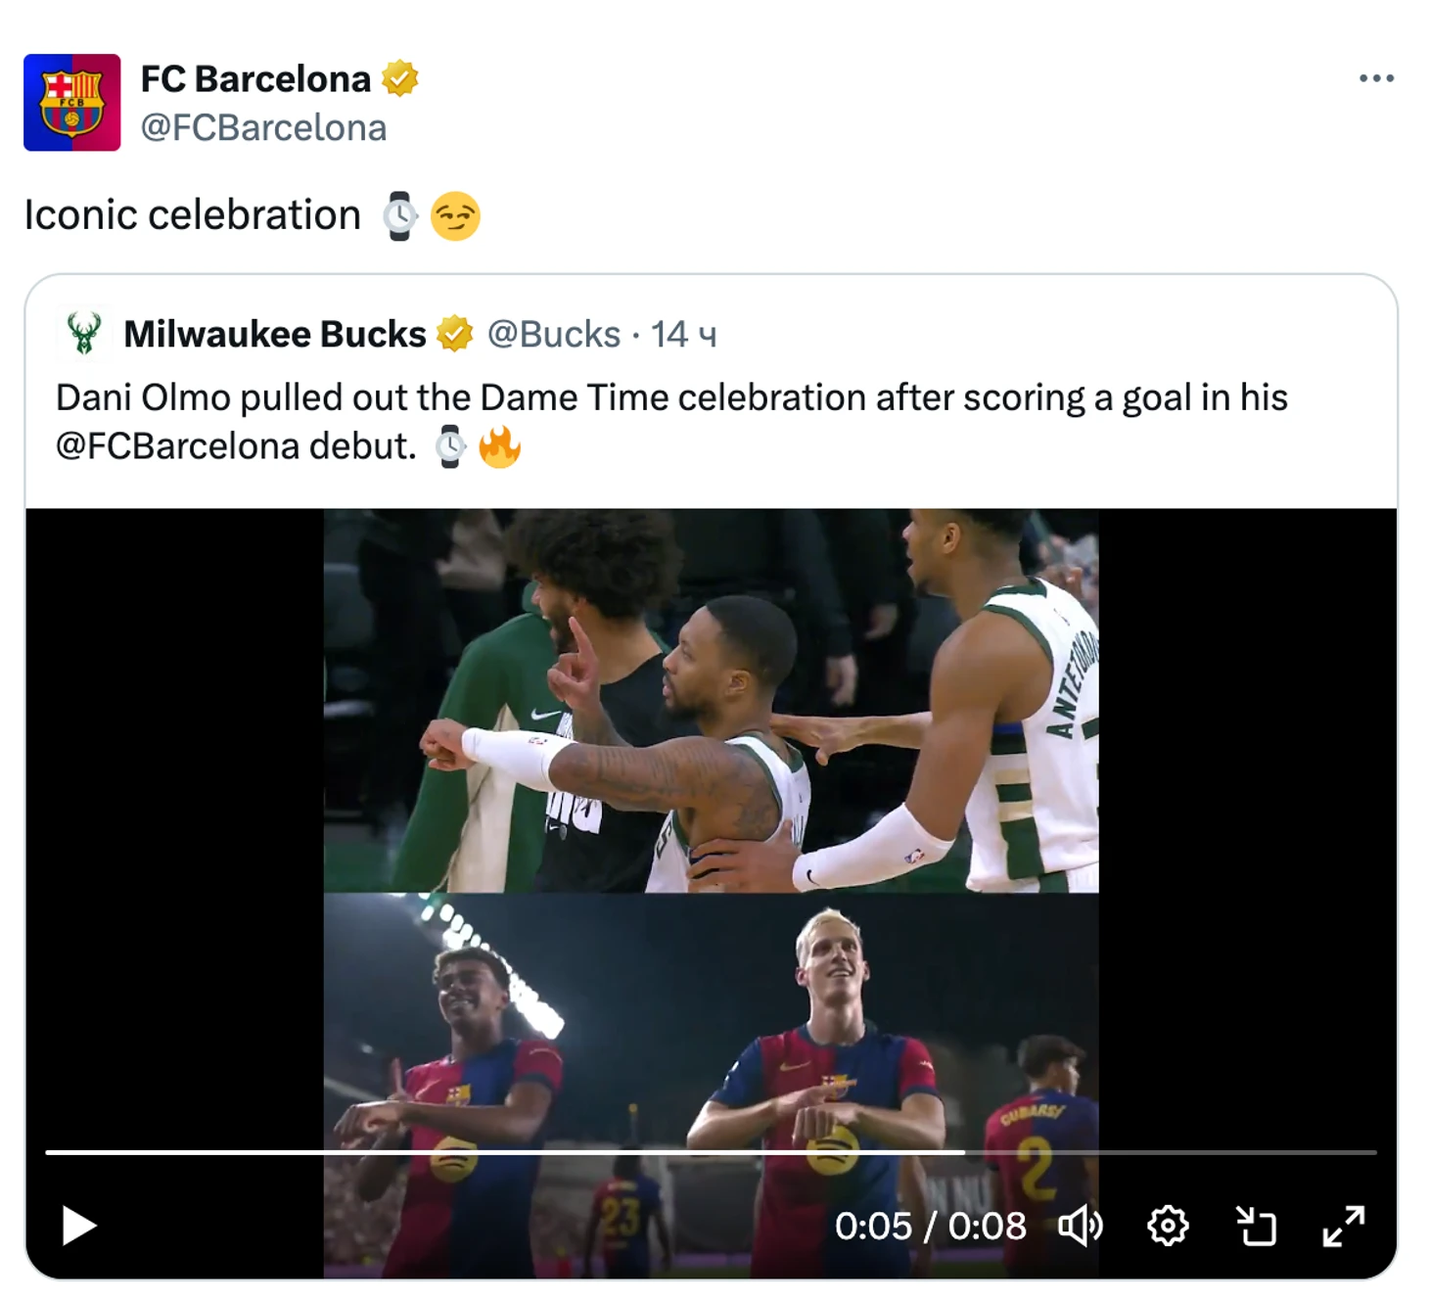Screen dimensions: 1429x1300
Task: Mute the video with the speaker icon
Action: click(x=1081, y=1226)
